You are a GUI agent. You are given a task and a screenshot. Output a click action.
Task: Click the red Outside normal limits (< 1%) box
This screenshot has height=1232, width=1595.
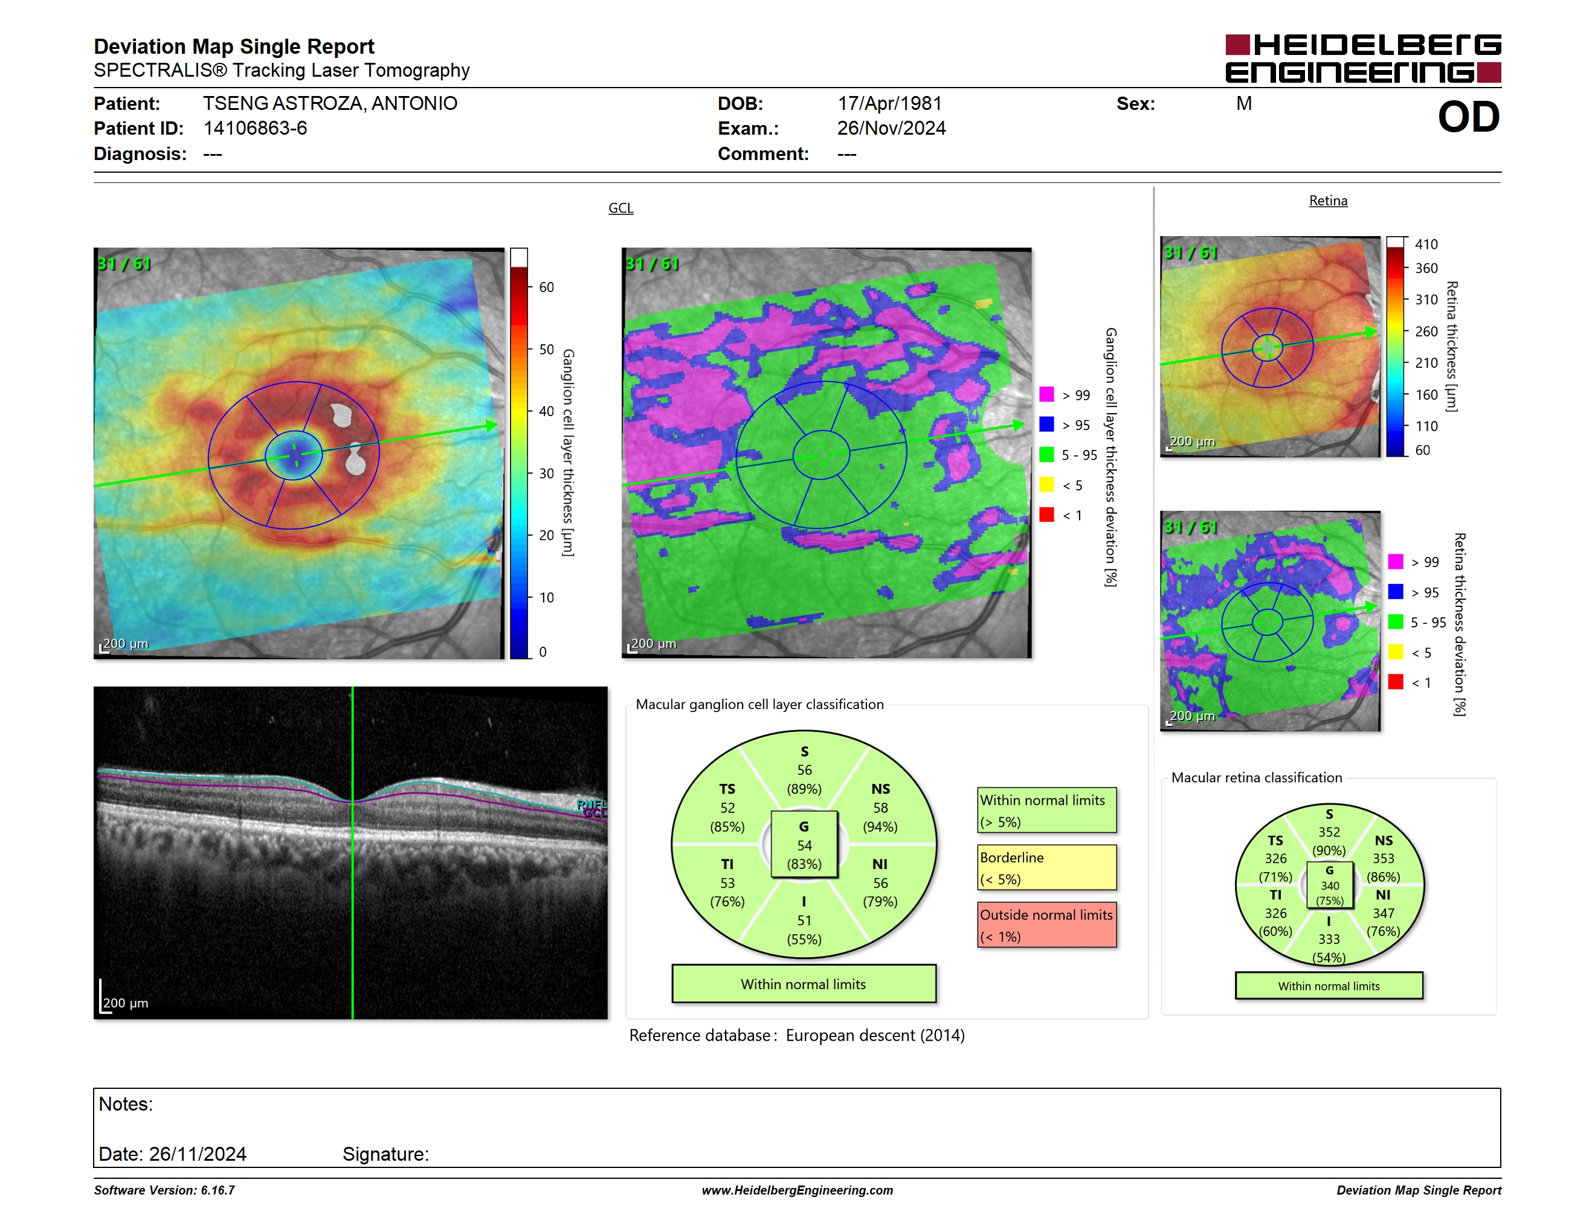(1047, 925)
